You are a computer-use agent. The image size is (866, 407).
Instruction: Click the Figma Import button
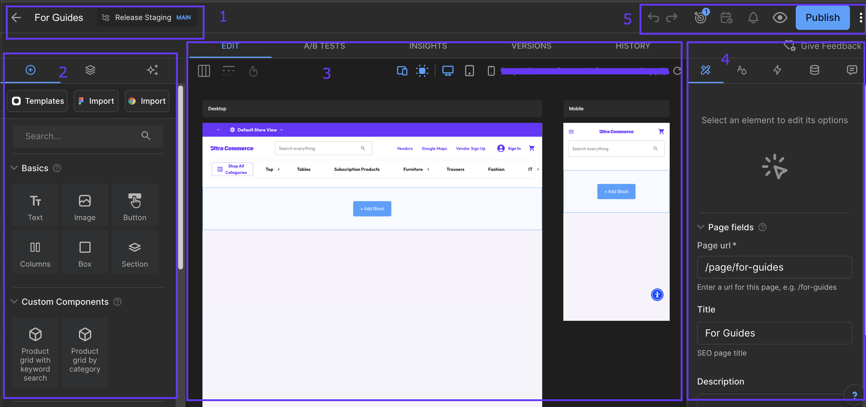click(96, 101)
